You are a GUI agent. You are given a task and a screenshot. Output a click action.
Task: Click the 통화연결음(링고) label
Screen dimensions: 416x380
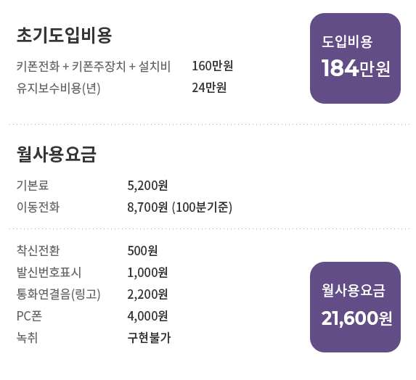[58, 294]
